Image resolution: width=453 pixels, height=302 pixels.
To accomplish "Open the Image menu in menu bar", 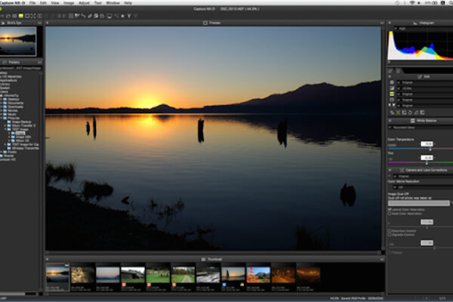I will (x=69, y=3).
